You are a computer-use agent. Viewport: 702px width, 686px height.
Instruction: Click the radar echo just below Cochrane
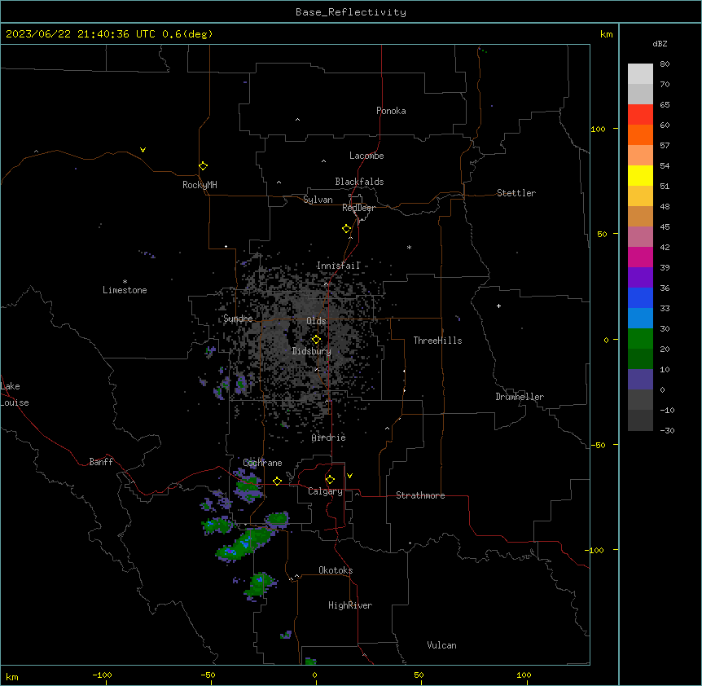coord(248,486)
